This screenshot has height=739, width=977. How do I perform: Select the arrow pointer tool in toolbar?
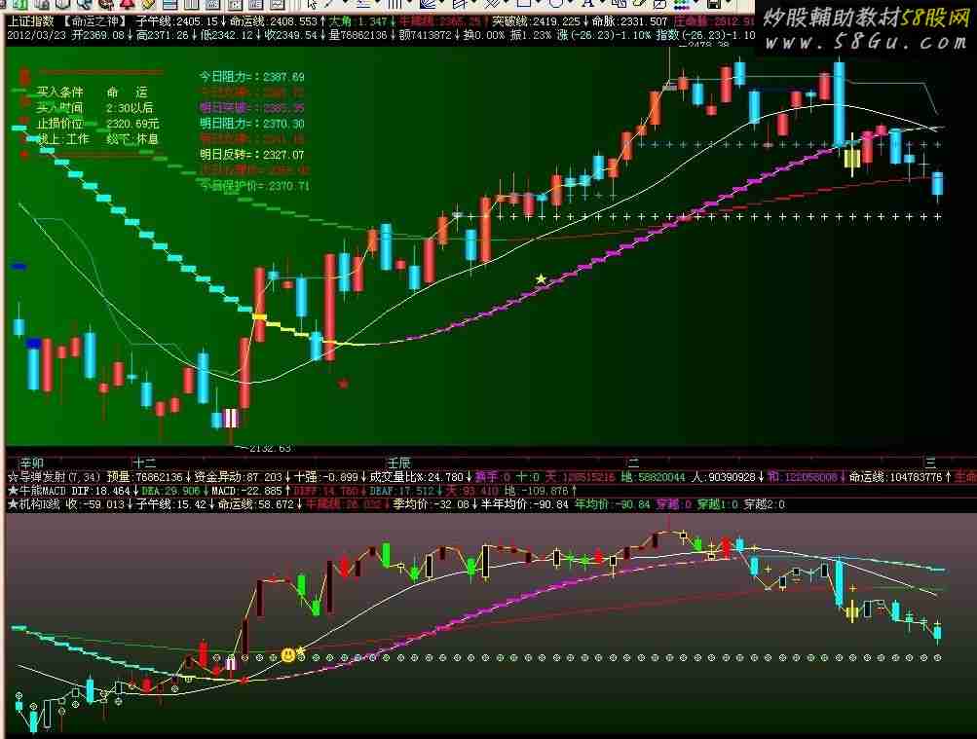tap(312, 4)
